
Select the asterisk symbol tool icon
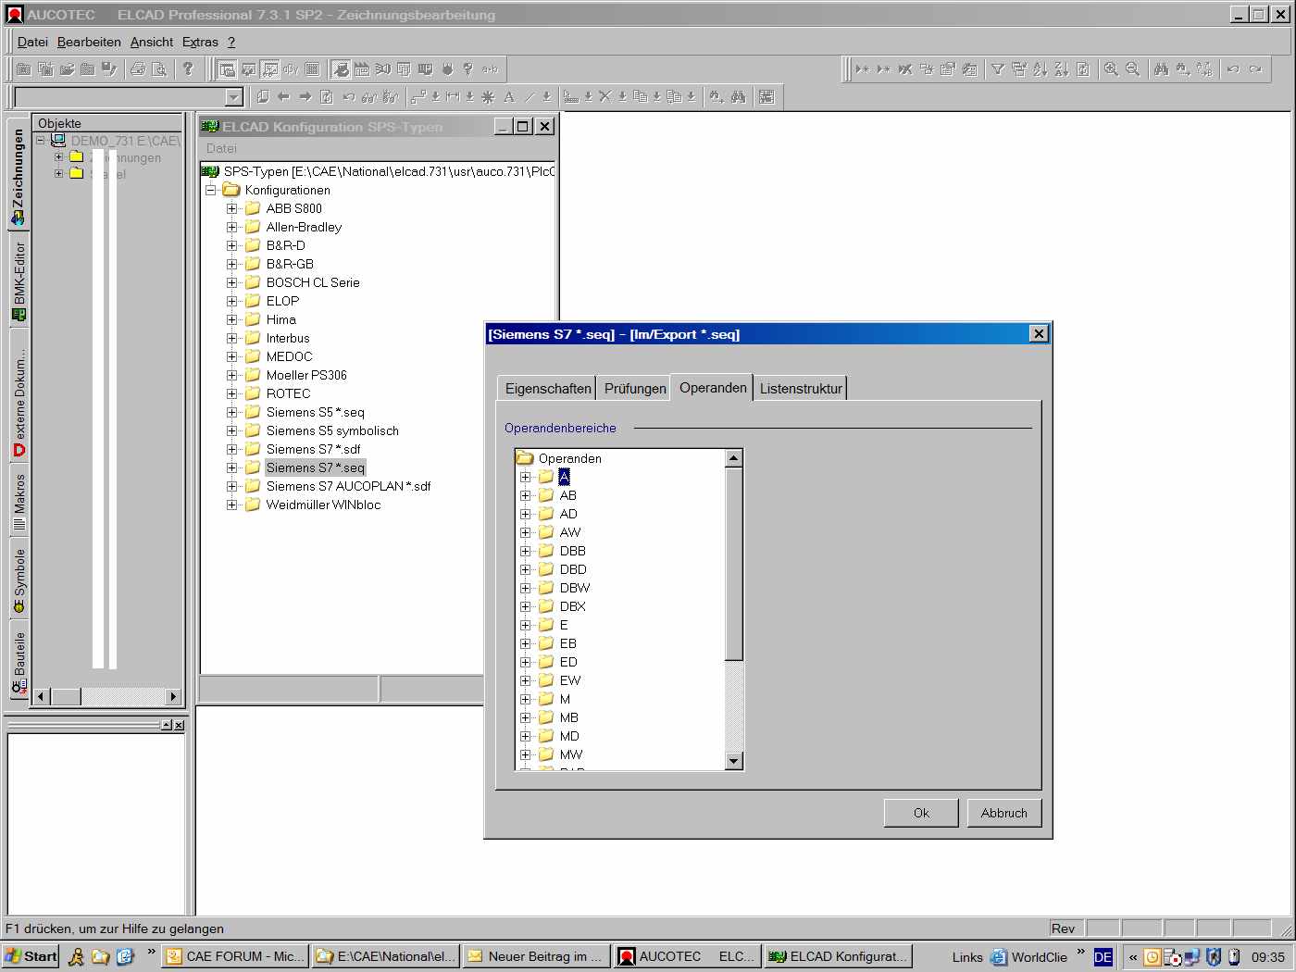487,96
